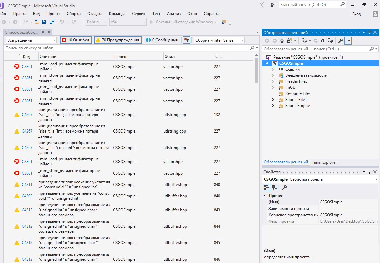
Task: Open the Все решение scope dropdown
Action: pyautogui.click(x=31, y=40)
